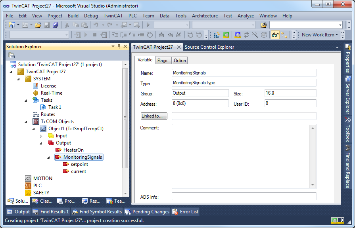Click the Comment box scroll-down arrow
This screenshot has height=228, width=355.
click(x=313, y=185)
